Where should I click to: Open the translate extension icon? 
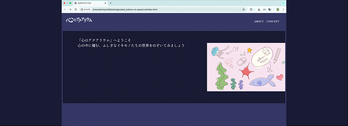270,9
